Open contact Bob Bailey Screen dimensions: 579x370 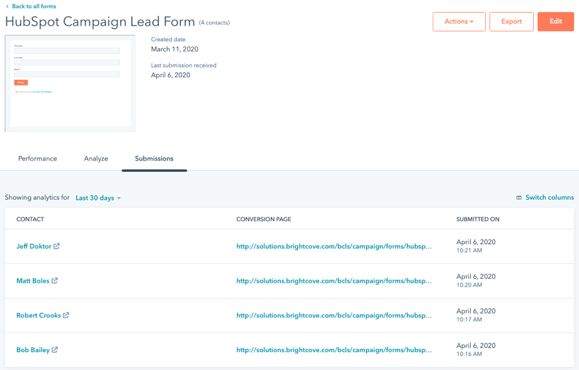coord(33,349)
